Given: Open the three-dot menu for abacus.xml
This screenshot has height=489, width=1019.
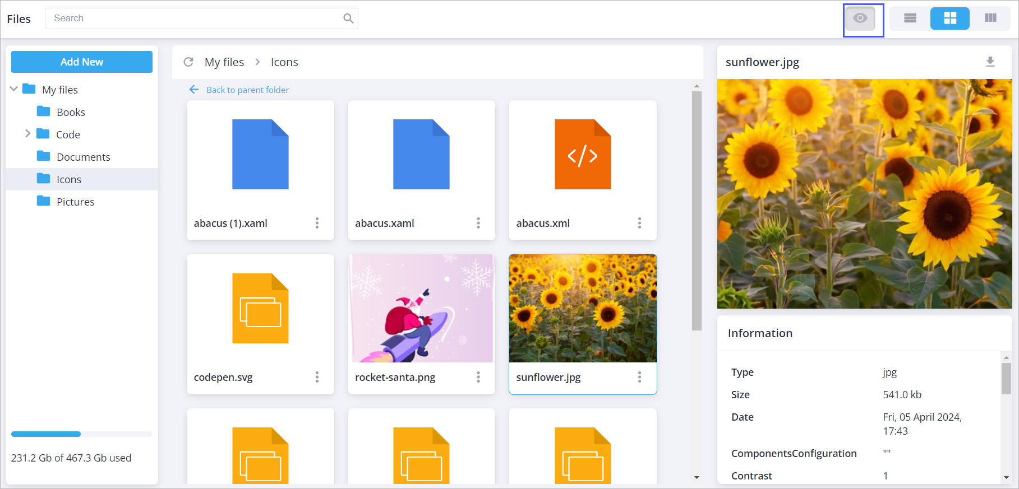Looking at the screenshot, I should click(639, 223).
